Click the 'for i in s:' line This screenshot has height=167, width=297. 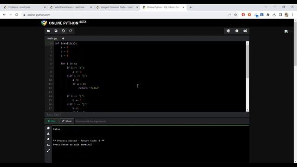tap(69, 64)
